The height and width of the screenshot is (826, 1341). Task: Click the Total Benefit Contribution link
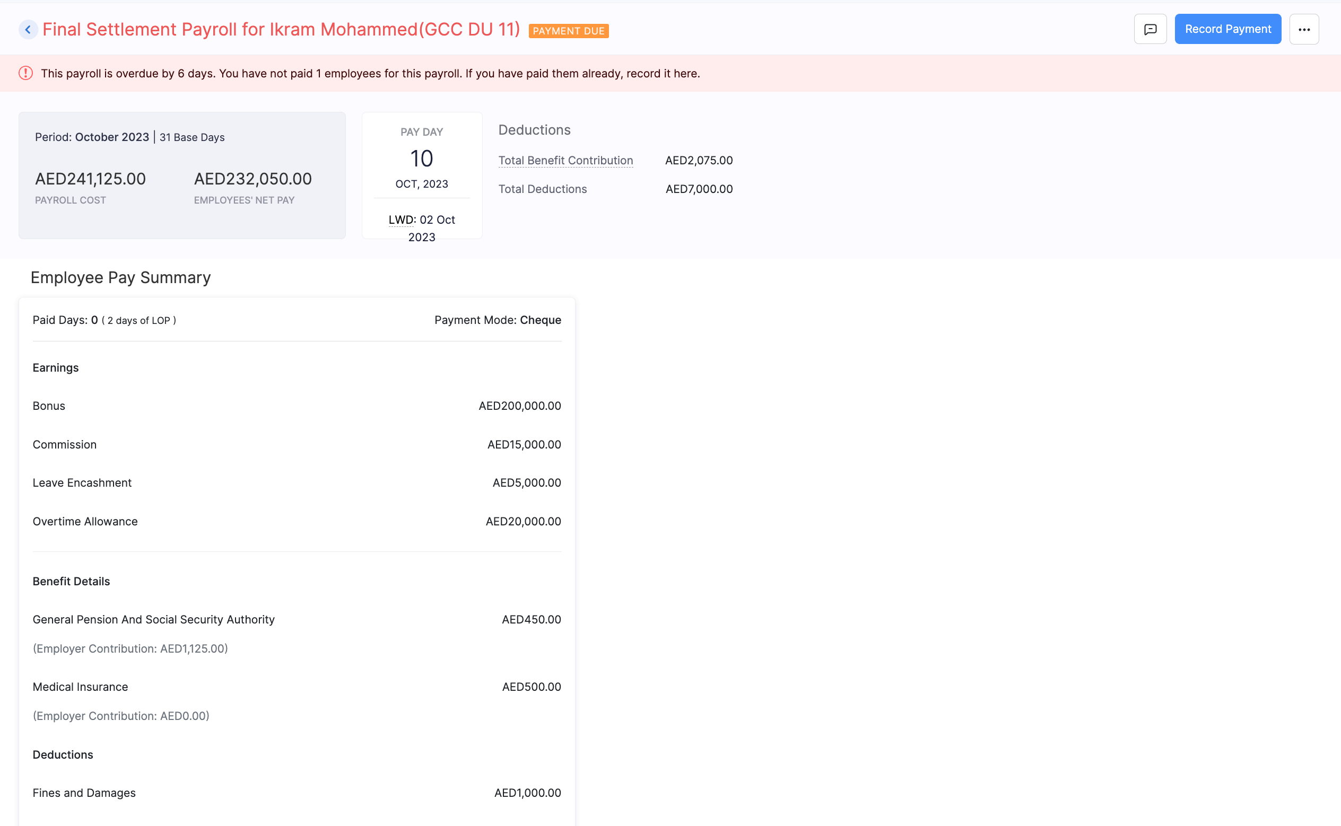pos(565,161)
